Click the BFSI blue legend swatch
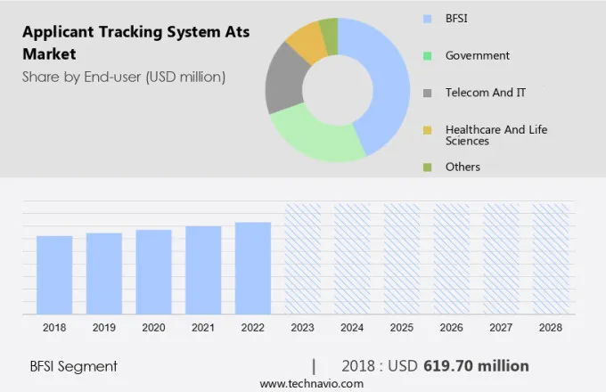Image resolution: width=606 pixels, height=392 pixels. [427, 18]
